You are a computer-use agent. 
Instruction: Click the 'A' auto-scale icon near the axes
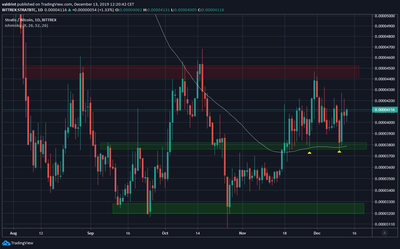click(385, 233)
